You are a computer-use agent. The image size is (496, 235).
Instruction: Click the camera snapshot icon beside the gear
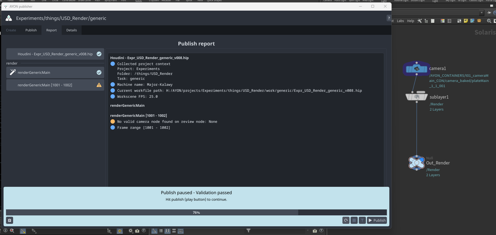tap(137, 231)
